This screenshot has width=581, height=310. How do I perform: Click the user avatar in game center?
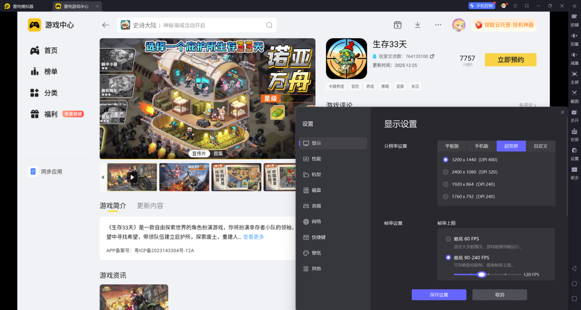[459, 25]
